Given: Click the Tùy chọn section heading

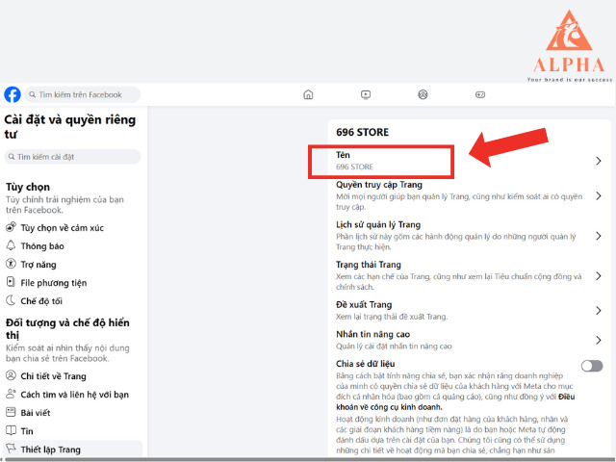Looking at the screenshot, I should pyautogui.click(x=28, y=187).
